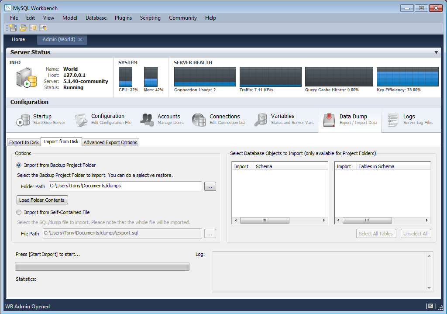Select the Accounts manage users icon
This screenshot has width=447, height=314.
point(147,119)
